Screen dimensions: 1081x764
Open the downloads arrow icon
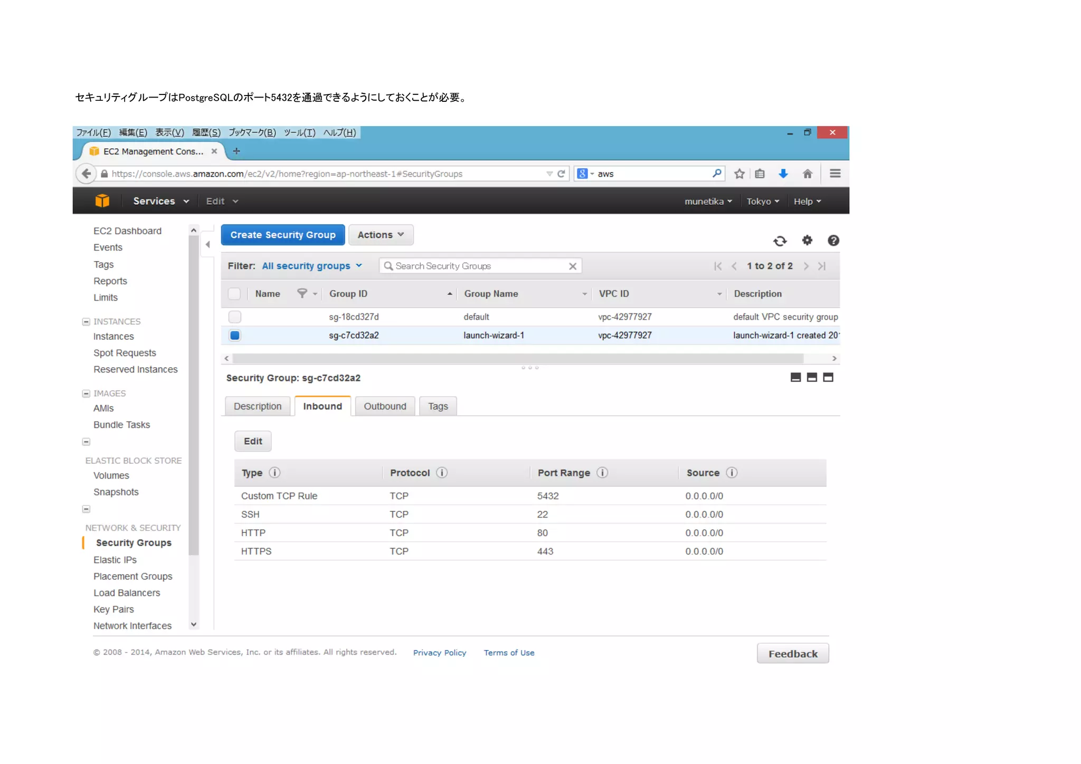pyautogui.click(x=783, y=174)
